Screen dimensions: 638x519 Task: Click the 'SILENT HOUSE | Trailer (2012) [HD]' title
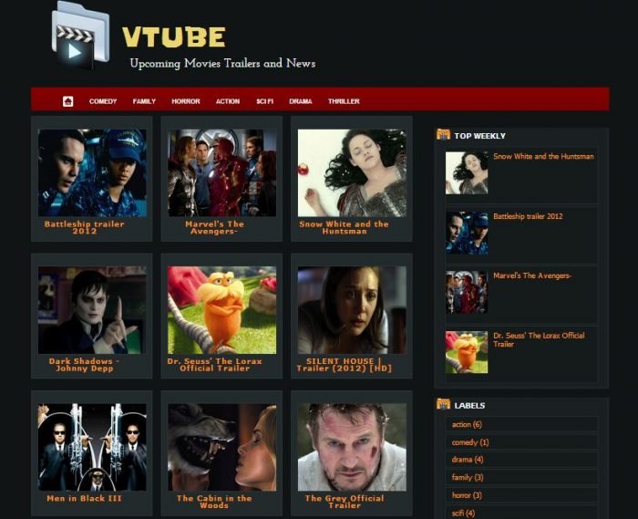[x=345, y=365]
